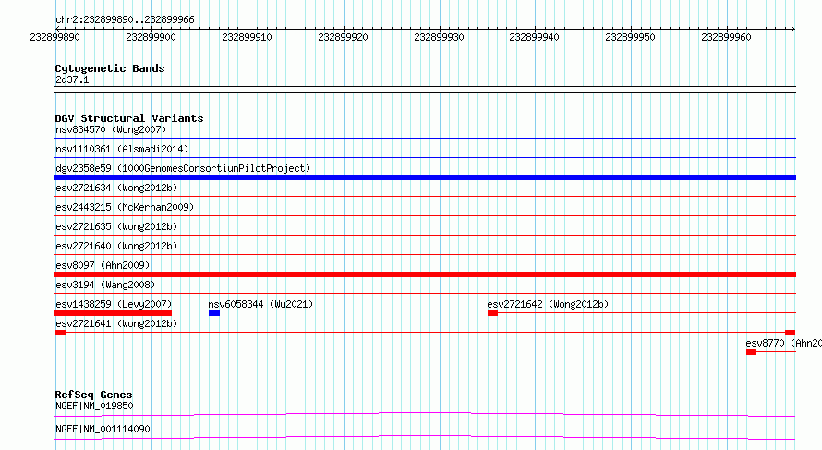Click ruler position 232899930

pyautogui.click(x=439, y=37)
